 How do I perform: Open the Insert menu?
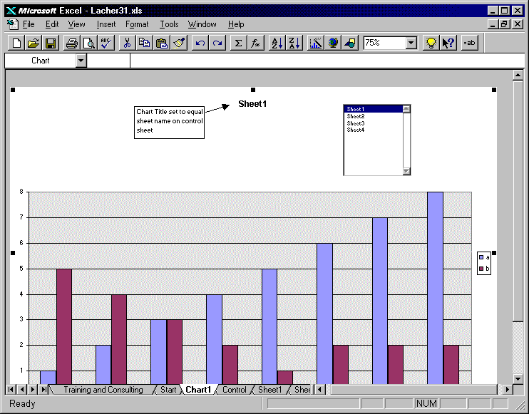(106, 24)
